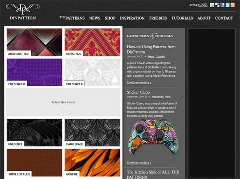
Task: Click the Tutorials tag under How-to article
Action: coord(160,57)
